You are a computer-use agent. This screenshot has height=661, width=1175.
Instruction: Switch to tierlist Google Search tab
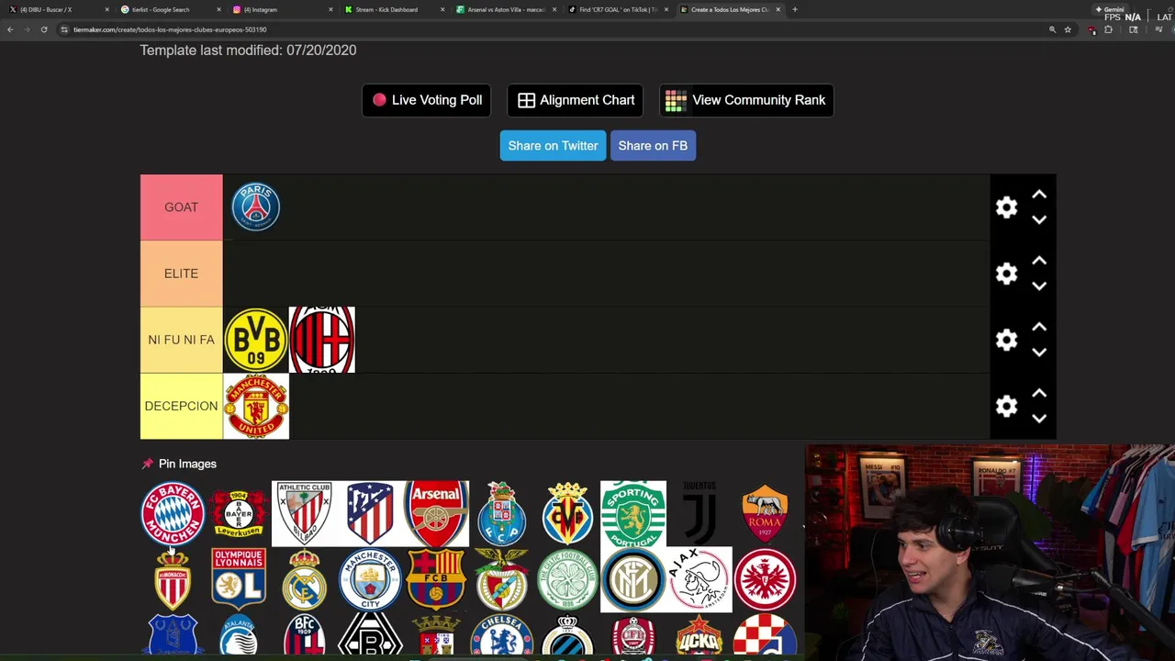pyautogui.click(x=170, y=9)
